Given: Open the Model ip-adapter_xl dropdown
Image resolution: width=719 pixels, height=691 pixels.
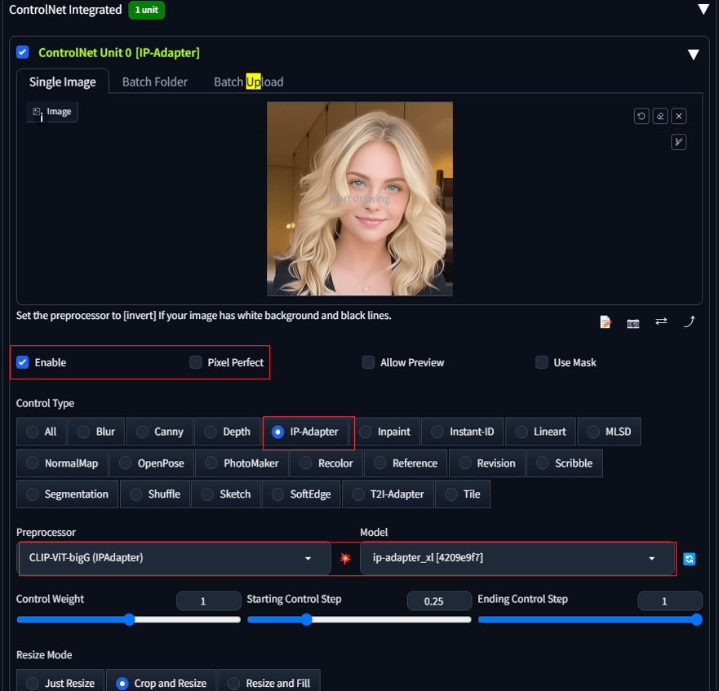Looking at the screenshot, I should point(517,558).
